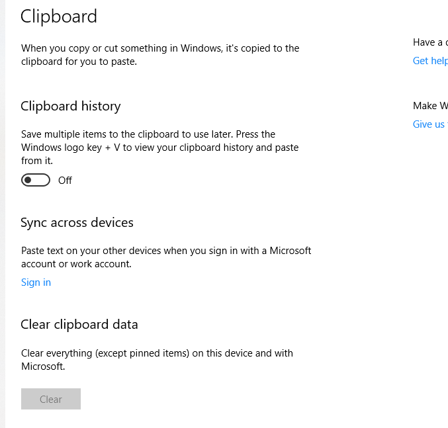Click the grayed-out Clear button

point(51,399)
